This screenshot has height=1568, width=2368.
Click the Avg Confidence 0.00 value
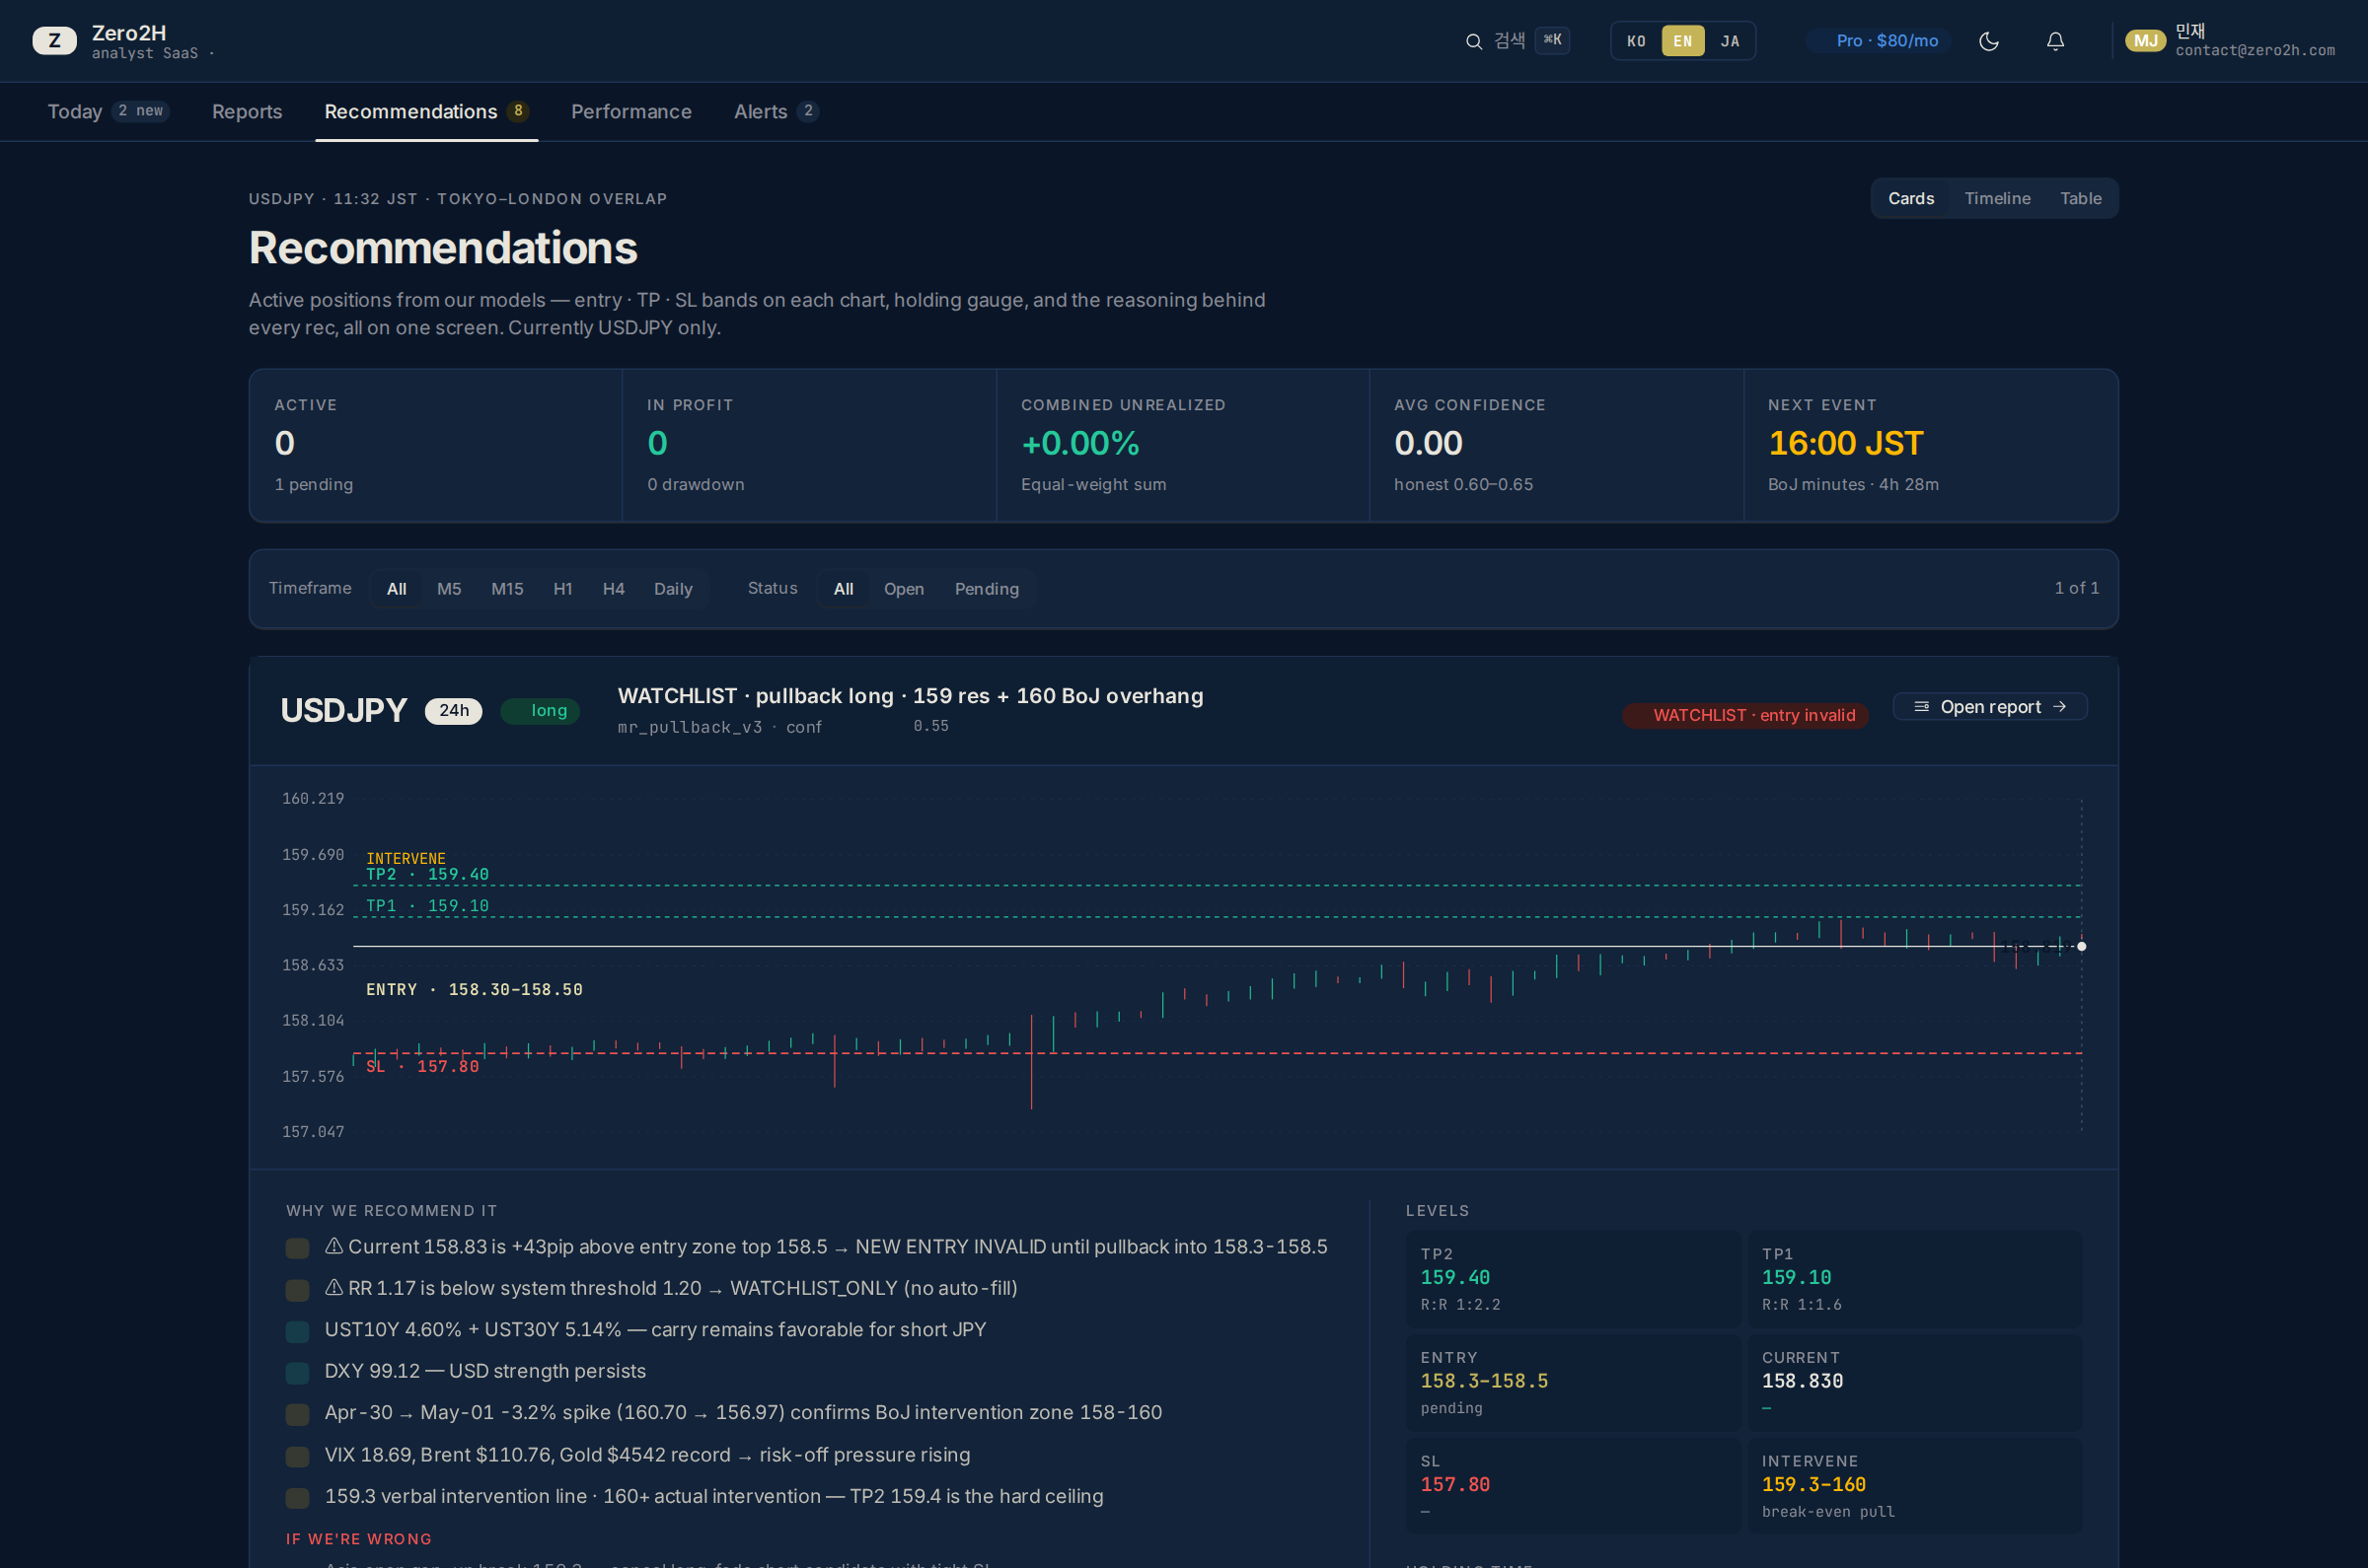1428,443
